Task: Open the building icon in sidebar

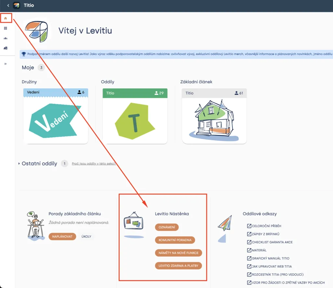Action: (x=6, y=48)
